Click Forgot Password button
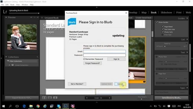The height and width of the screenshot is (109, 193). (93, 63)
